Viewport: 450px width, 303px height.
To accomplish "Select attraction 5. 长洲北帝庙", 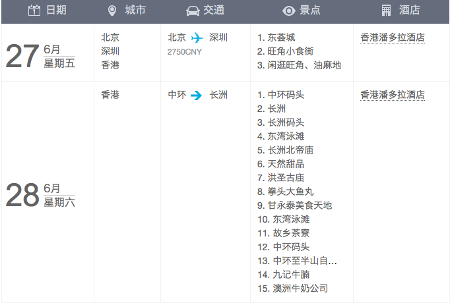I will pyautogui.click(x=285, y=150).
